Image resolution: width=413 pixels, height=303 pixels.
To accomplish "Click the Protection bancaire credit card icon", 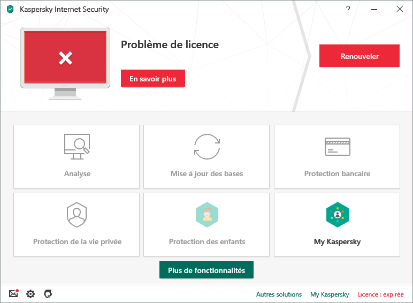I will [x=337, y=146].
